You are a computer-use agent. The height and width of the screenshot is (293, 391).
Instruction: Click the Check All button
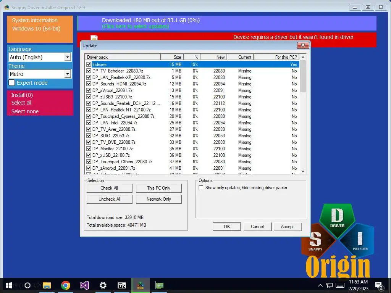pos(109,188)
